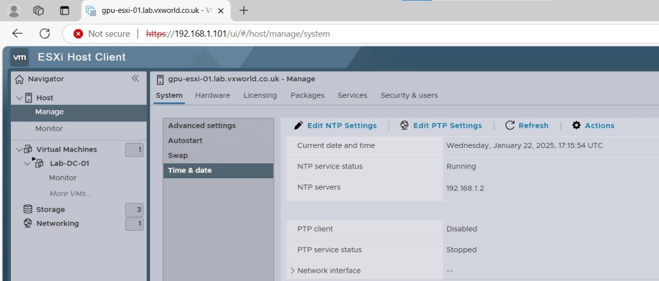This screenshot has height=281, width=659.
Task: Click the browser address bar URL
Action: tap(238, 33)
